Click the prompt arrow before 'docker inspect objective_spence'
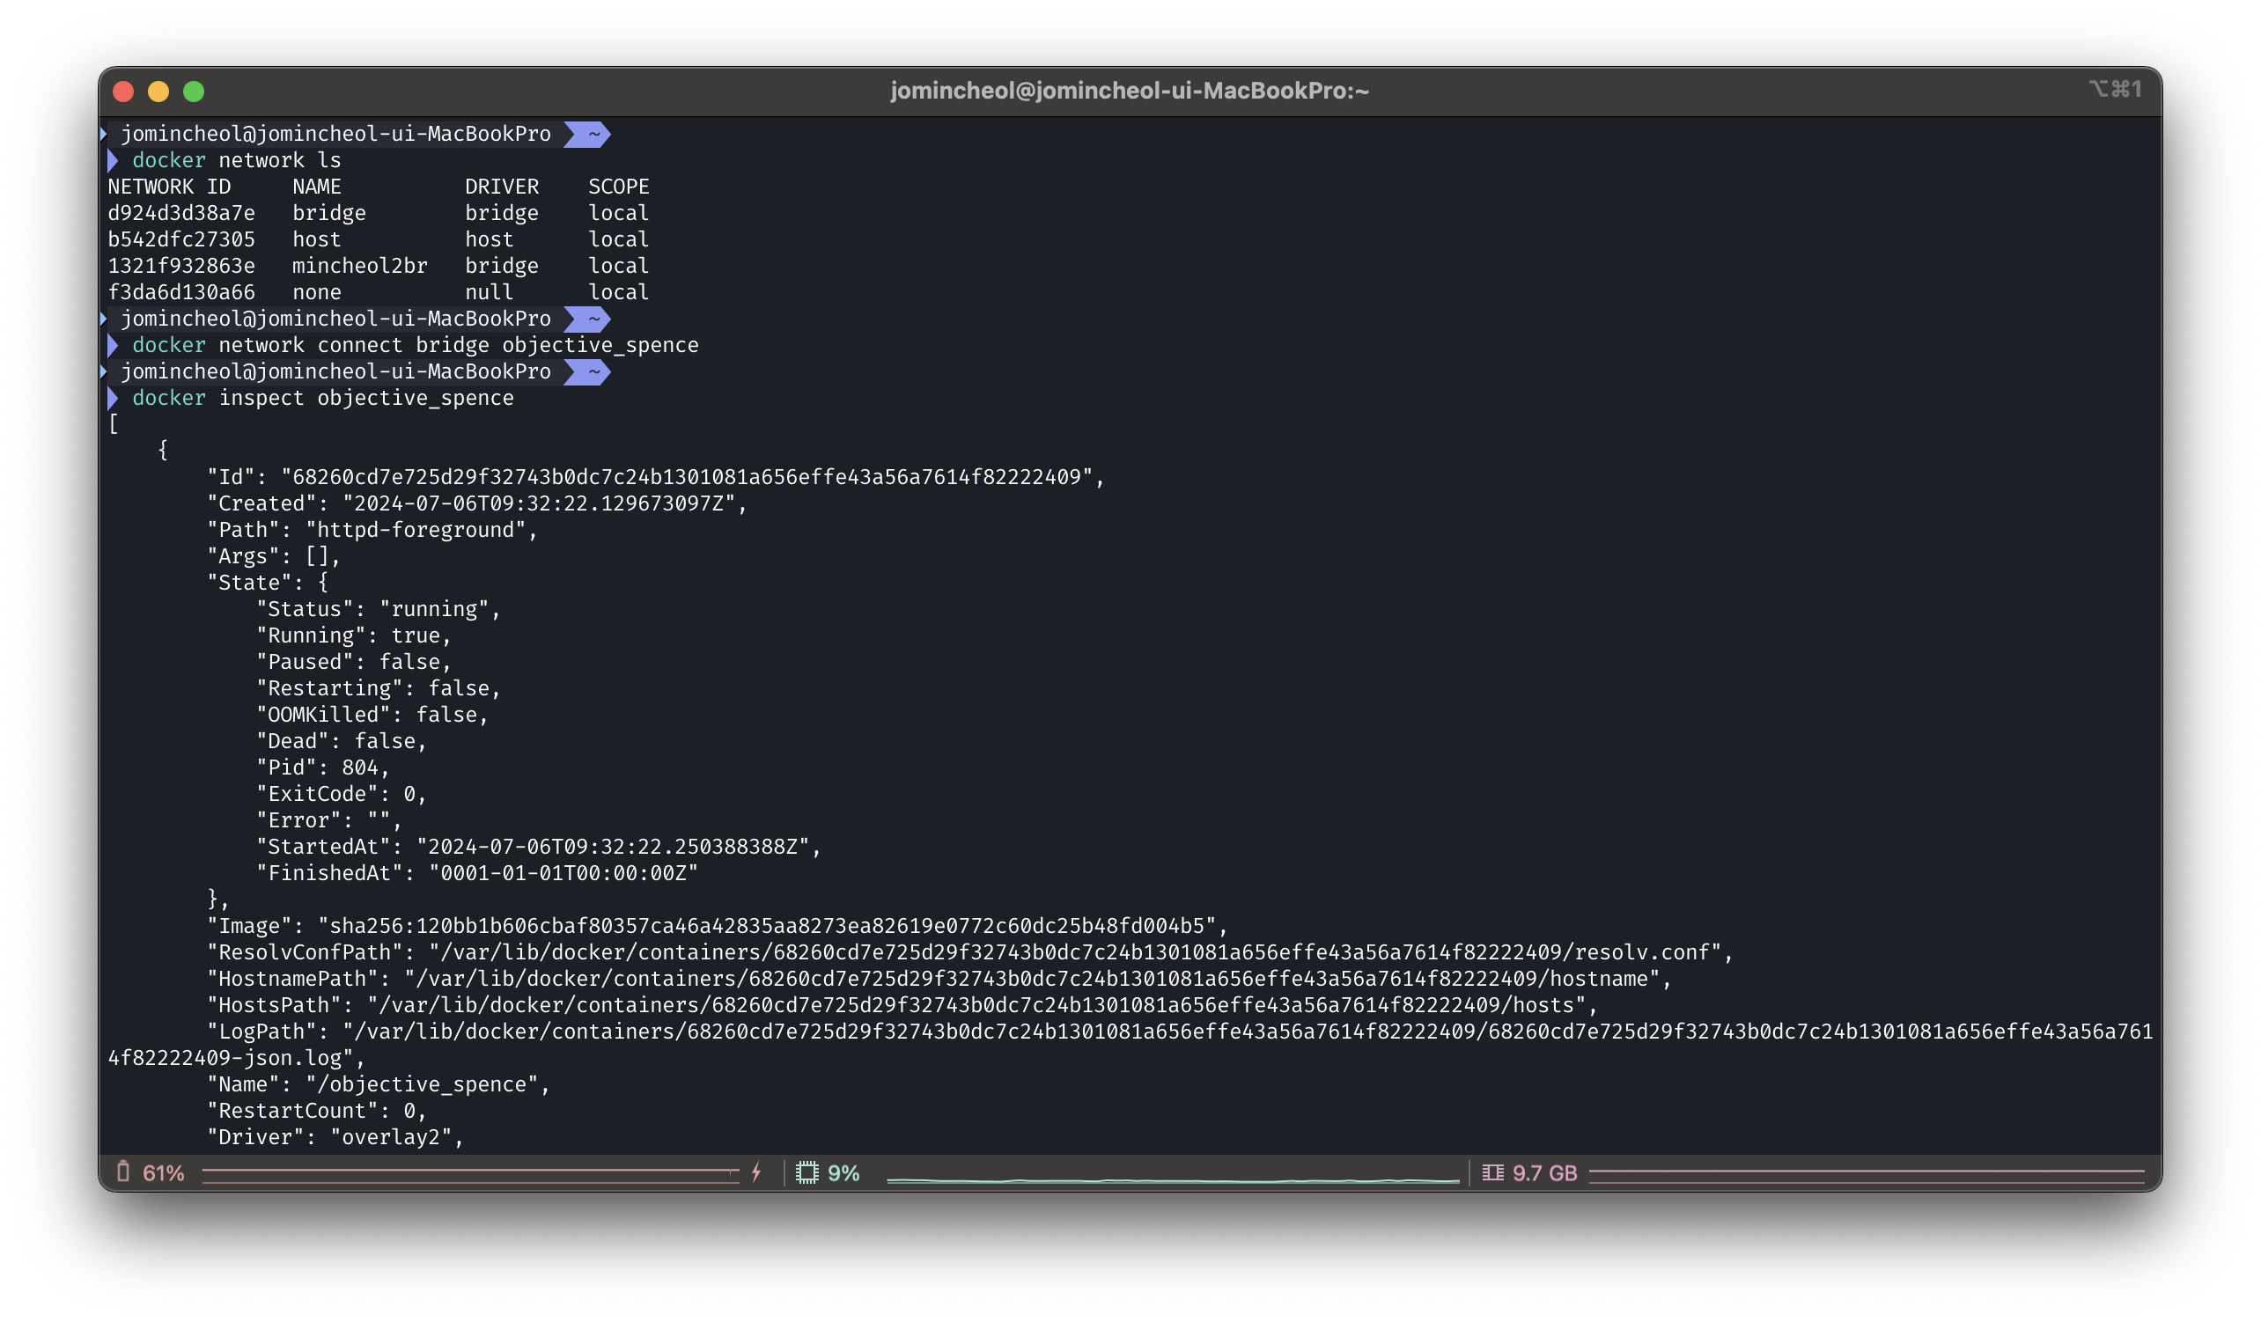 click(x=113, y=398)
